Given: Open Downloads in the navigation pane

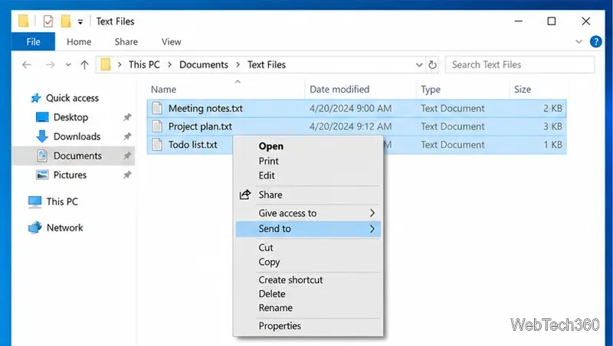Looking at the screenshot, I should (77, 136).
